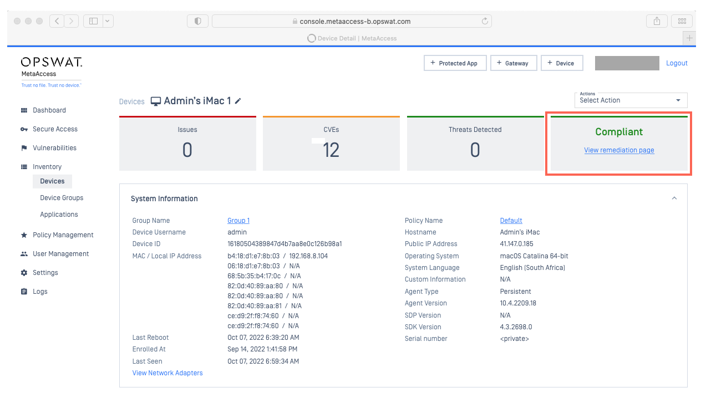701x403 pixels.
Task: Open the sidebar options dropdown arrow in the Safari toolbar
Action: pyautogui.click(x=108, y=21)
